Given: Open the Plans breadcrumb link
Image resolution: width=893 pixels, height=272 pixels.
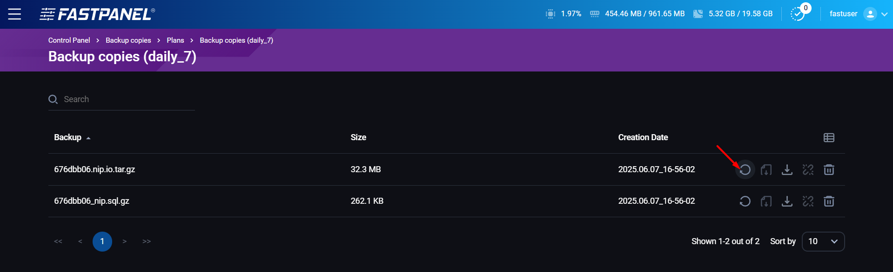Looking at the screenshot, I should 175,40.
